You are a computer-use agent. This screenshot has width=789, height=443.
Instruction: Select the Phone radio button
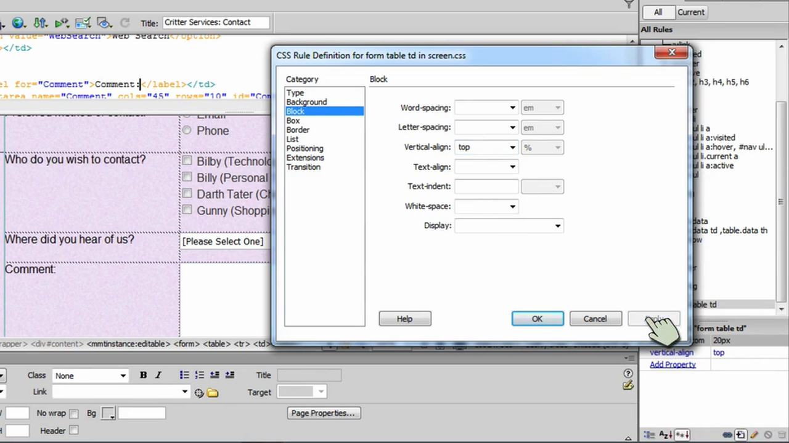tap(187, 130)
